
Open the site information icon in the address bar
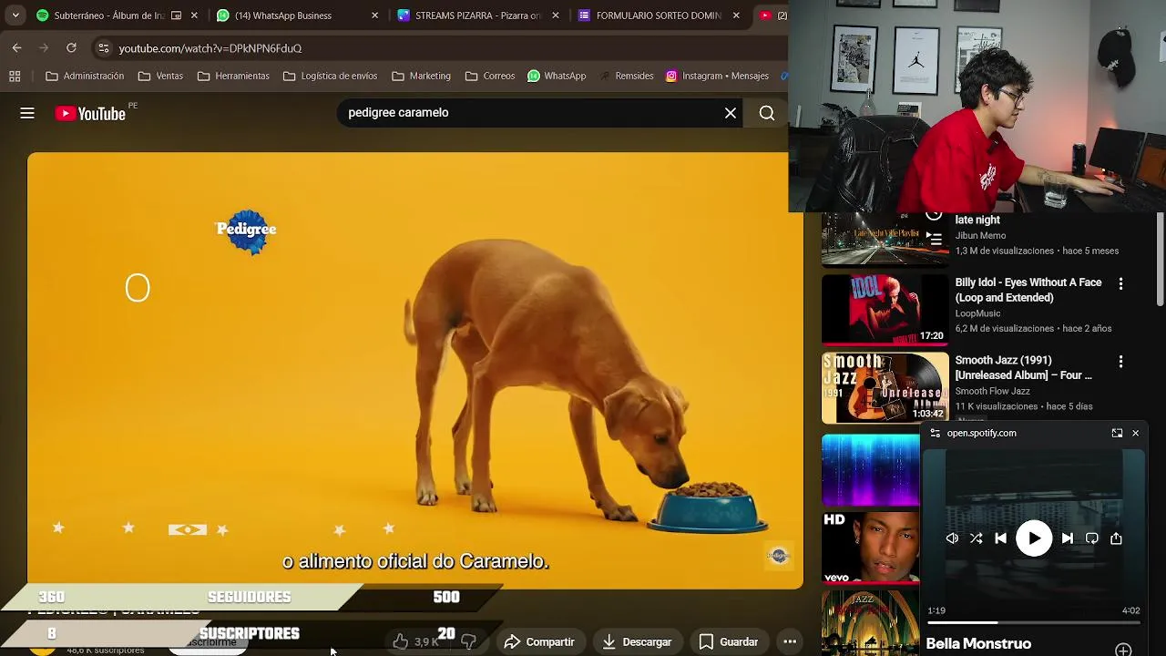(x=103, y=48)
